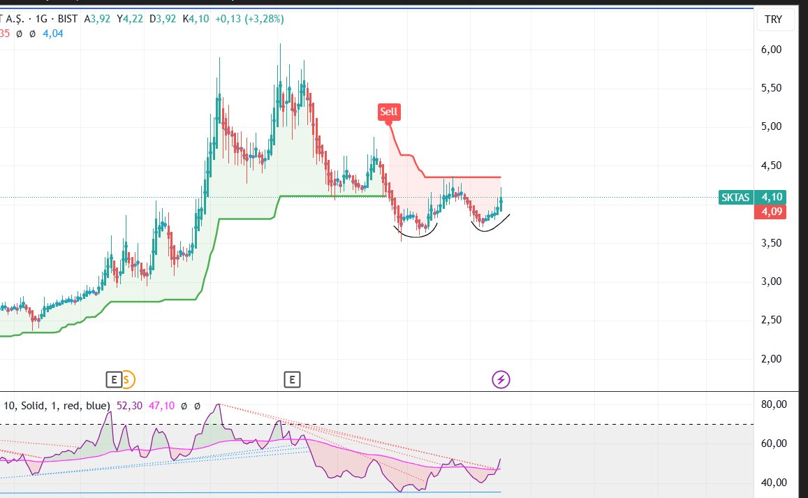Click the BIST exchange label in legend

tap(68, 19)
